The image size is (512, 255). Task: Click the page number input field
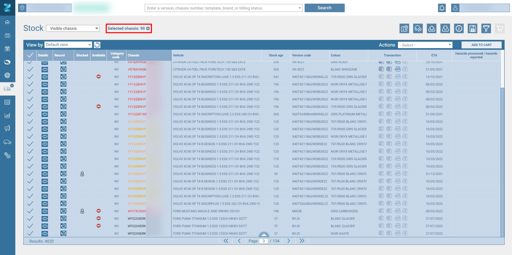tap(264, 241)
